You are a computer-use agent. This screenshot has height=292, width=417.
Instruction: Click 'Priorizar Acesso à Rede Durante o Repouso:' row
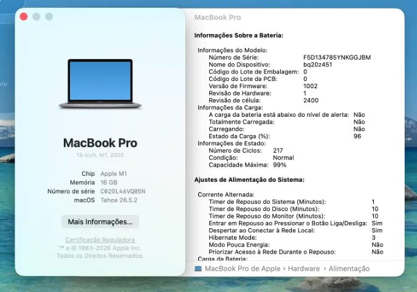(x=295, y=252)
